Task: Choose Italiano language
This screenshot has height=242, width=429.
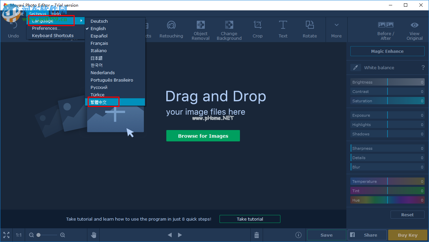Action: click(115, 50)
